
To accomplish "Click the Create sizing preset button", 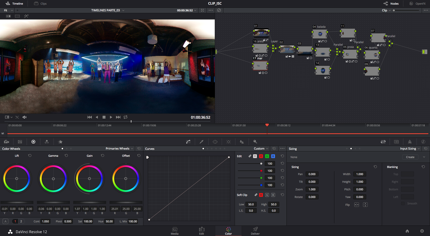I will [410, 157].
